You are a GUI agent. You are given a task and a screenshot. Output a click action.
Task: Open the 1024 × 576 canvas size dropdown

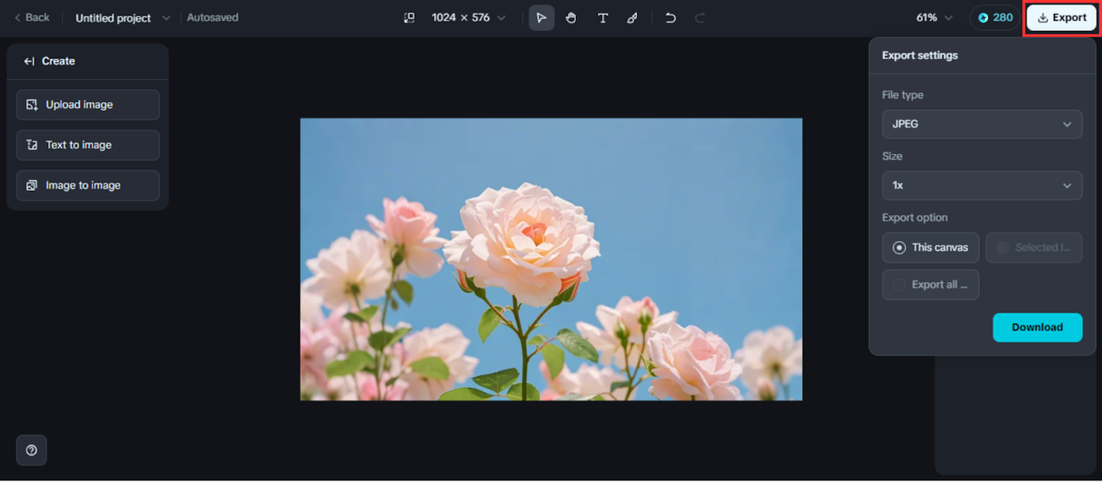point(469,17)
